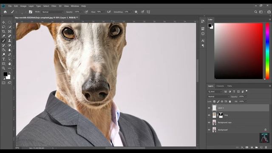This screenshot has height=153, width=272.
Task: Click the hue spectrum slider
Action: 267,51
